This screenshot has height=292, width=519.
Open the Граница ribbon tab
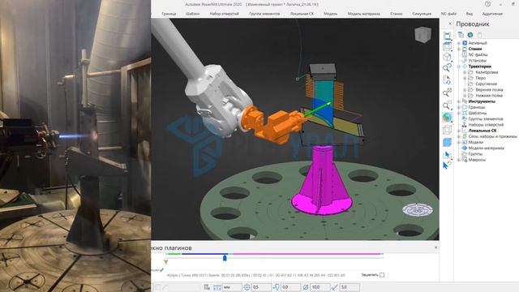click(x=169, y=14)
